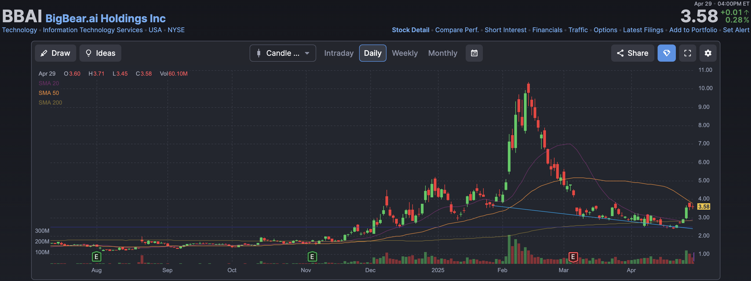The width and height of the screenshot is (751, 281).
Task: Open the Ideas lightbulb button
Action: point(100,53)
